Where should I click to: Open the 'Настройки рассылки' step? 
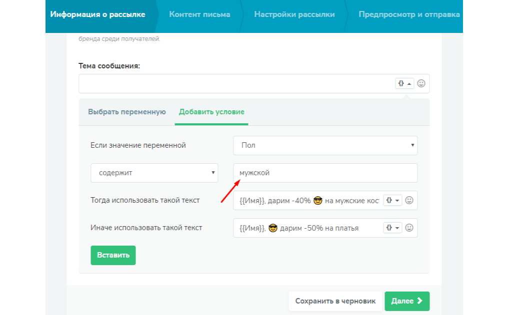[294, 14]
